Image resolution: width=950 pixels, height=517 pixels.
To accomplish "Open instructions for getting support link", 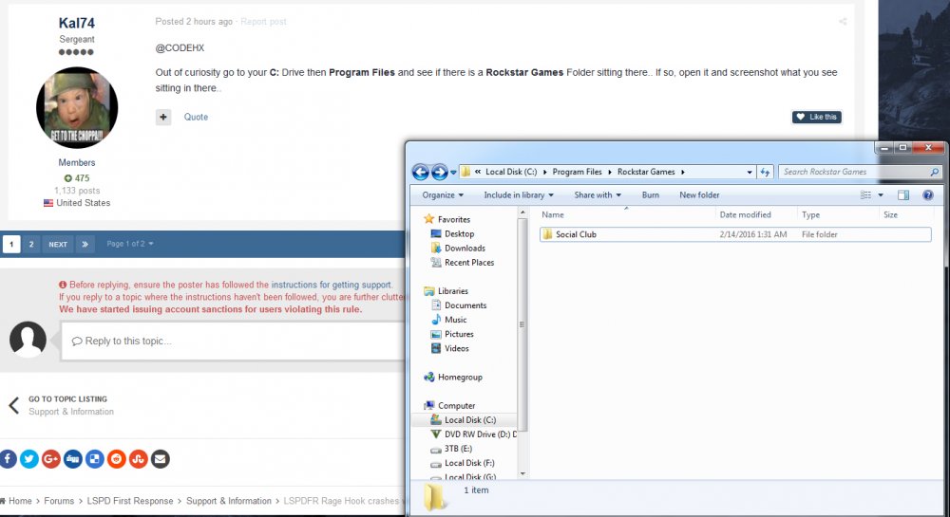I will point(332,285).
